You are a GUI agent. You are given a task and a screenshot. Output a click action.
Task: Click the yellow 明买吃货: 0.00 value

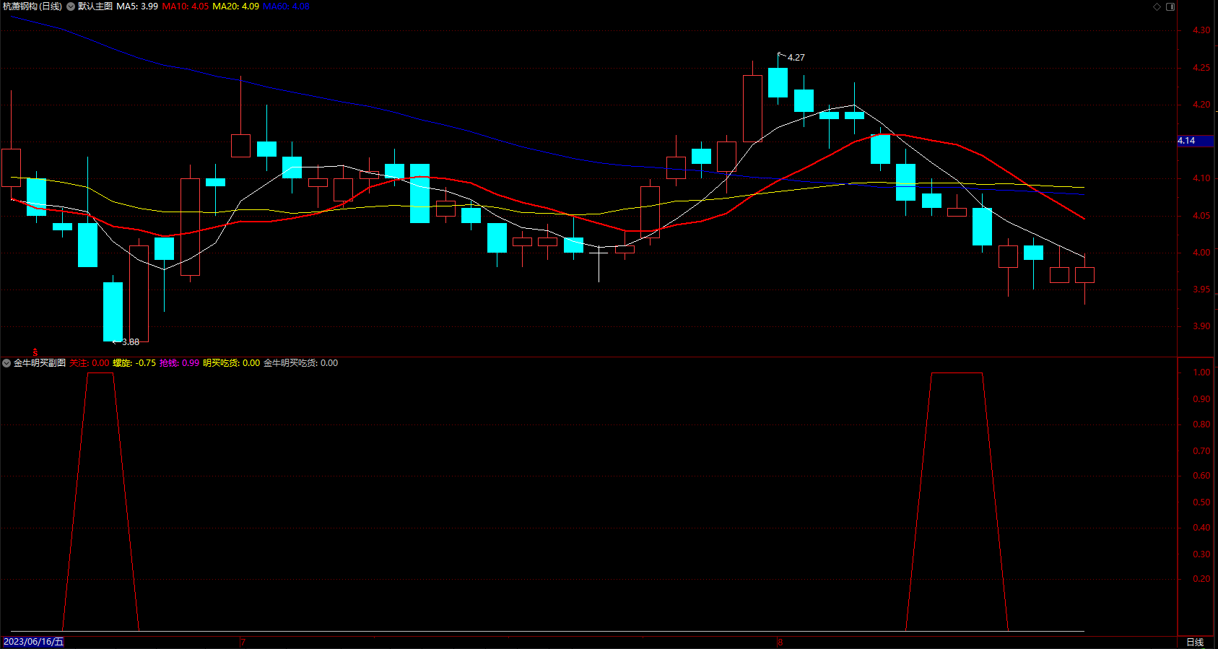pos(231,363)
